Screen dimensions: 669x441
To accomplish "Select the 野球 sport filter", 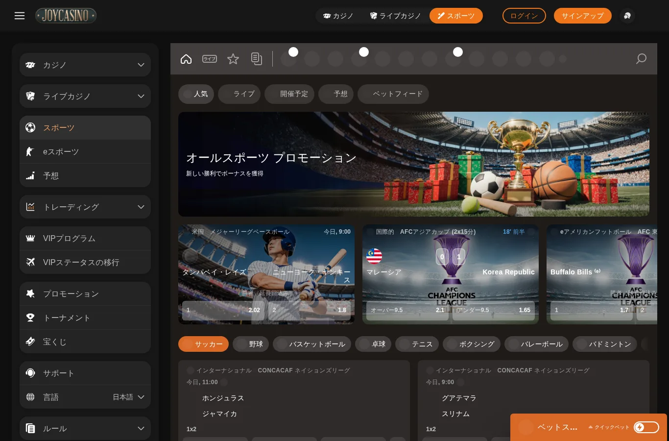I will [251, 344].
